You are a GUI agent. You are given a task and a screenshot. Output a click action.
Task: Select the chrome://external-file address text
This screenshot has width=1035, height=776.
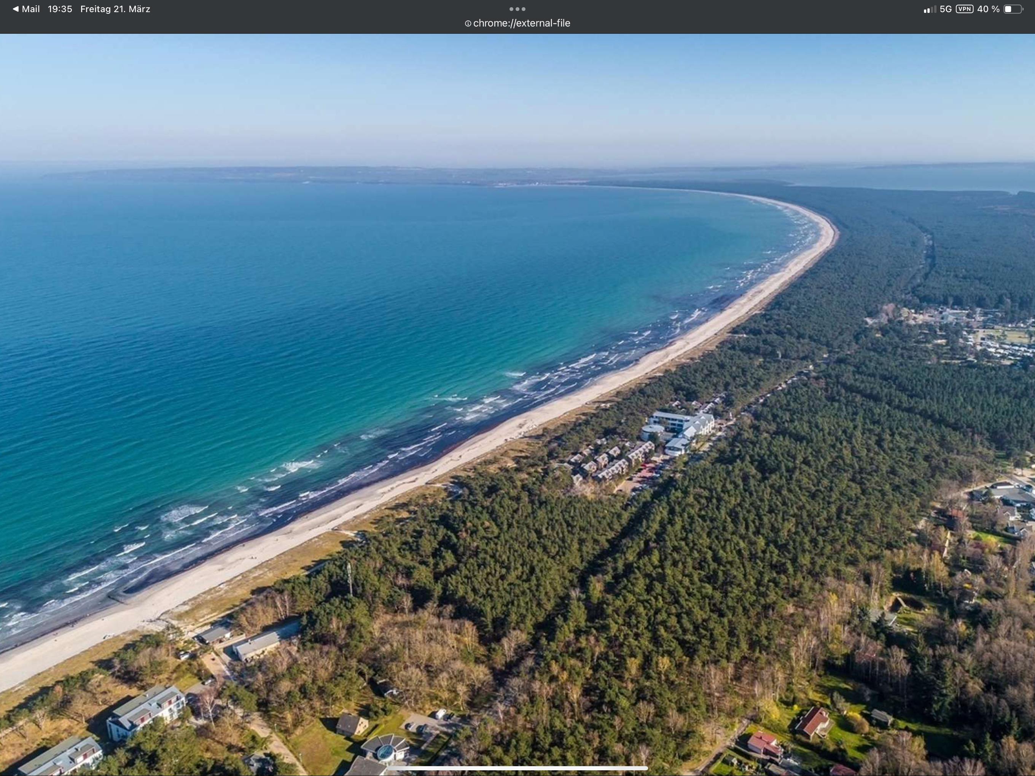521,23
